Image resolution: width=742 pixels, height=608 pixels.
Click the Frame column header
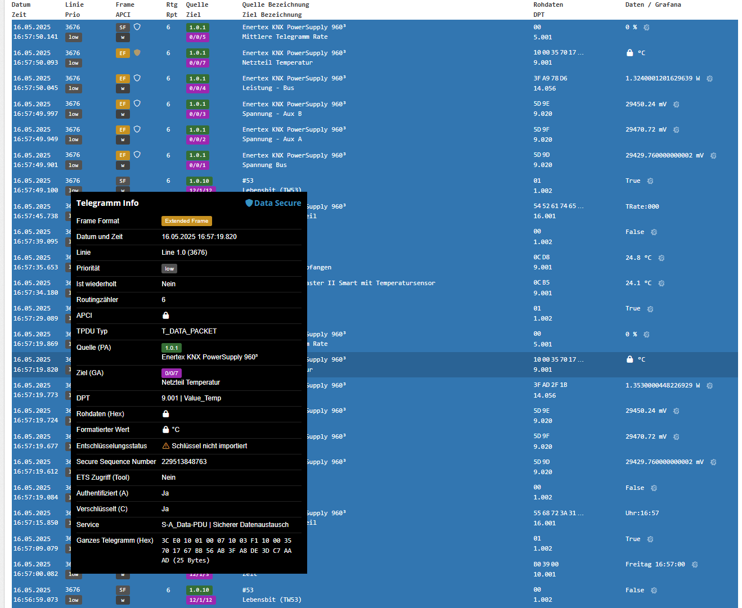(125, 4)
